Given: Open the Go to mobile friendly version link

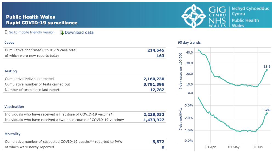Looking at the screenshot, I should [x=32, y=32].
